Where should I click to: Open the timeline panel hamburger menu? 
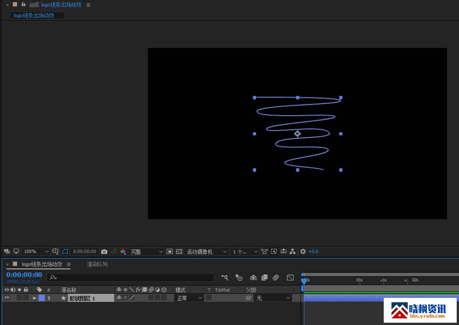[69, 264]
